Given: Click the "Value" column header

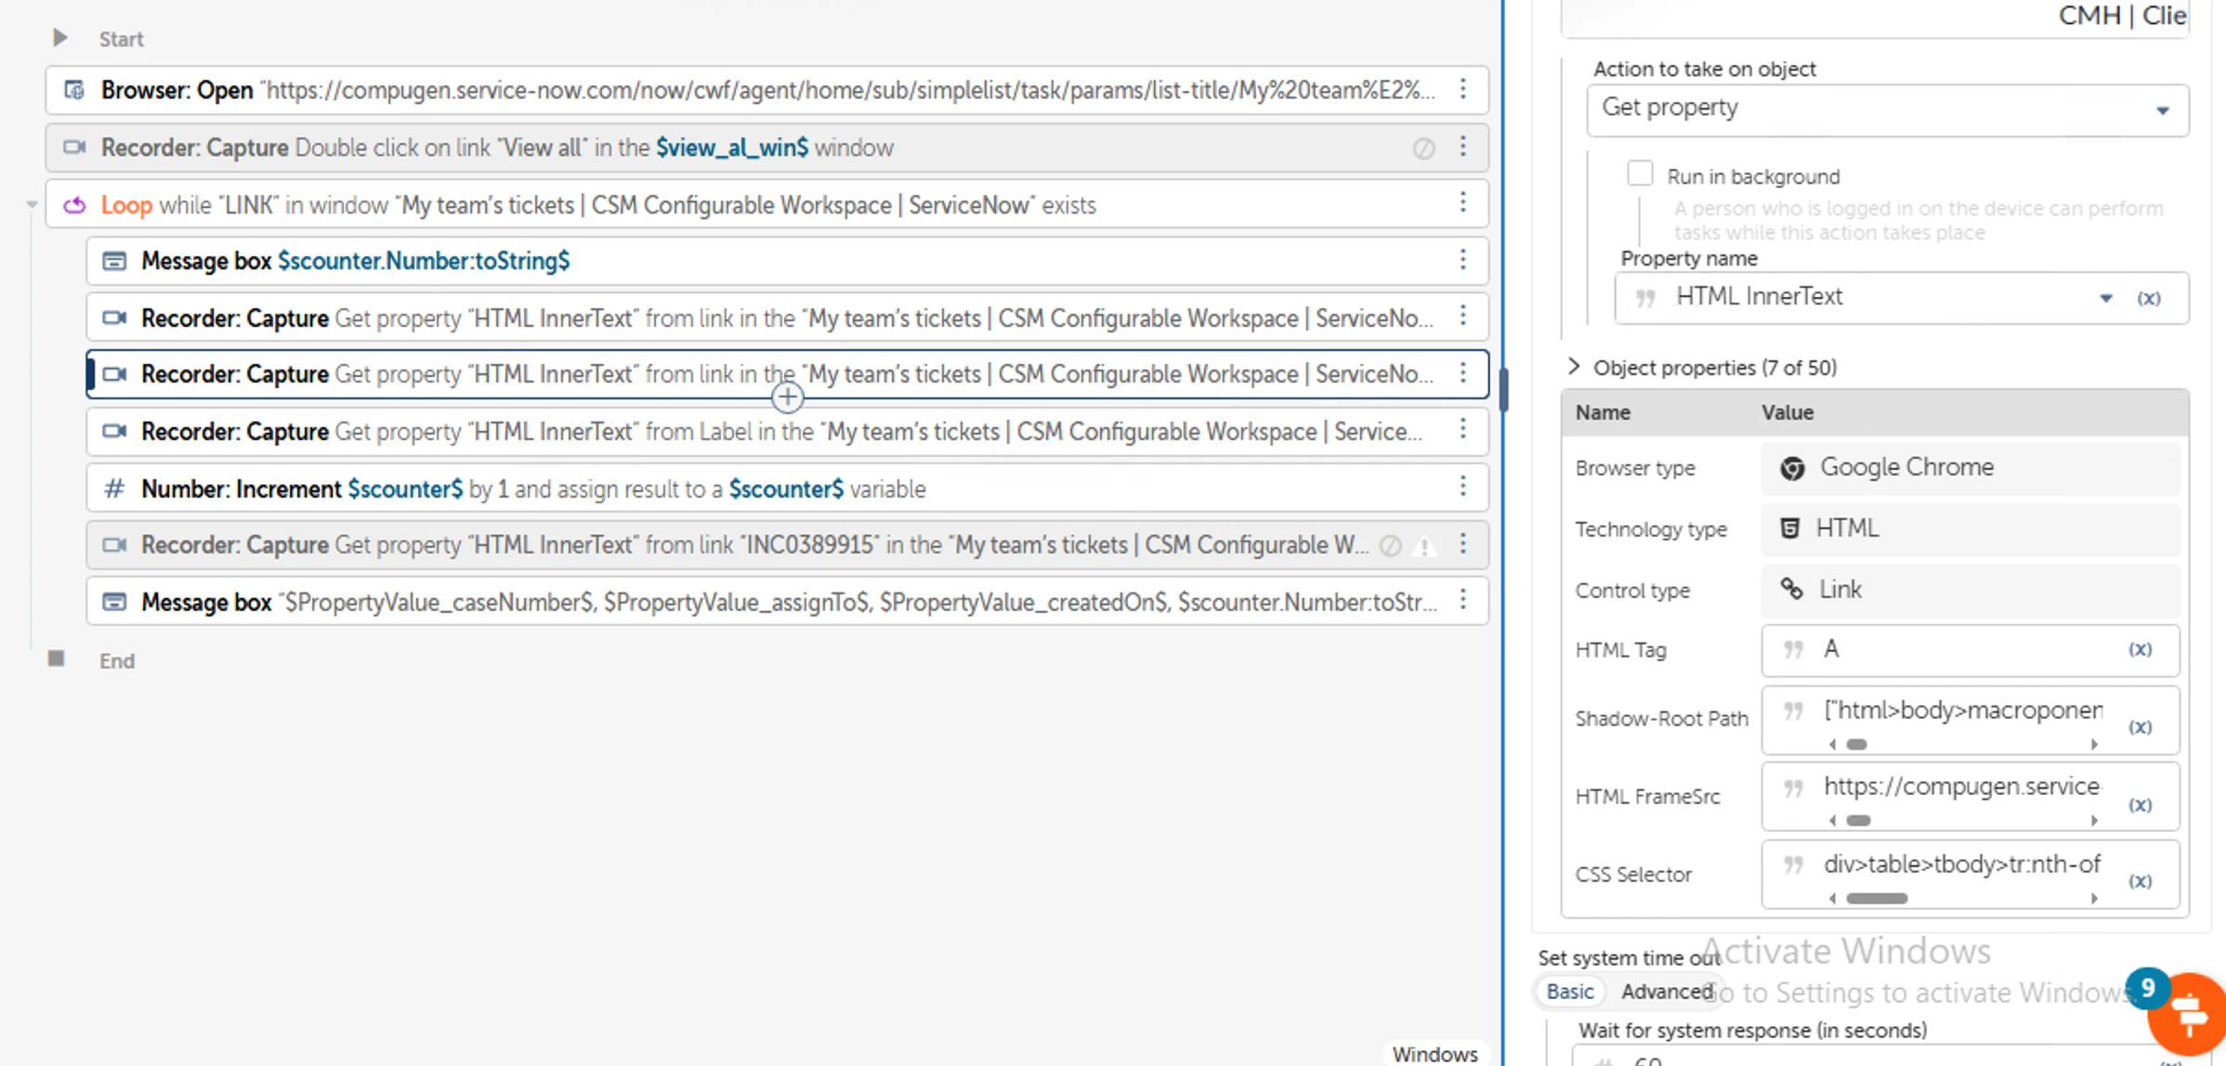Looking at the screenshot, I should (x=1787, y=412).
